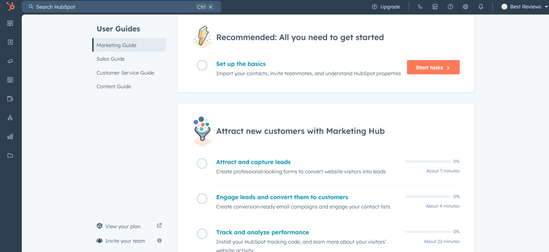Screen dimensions: 549x252
Task: Open the Content icon in the sidebar
Action: (10, 79)
